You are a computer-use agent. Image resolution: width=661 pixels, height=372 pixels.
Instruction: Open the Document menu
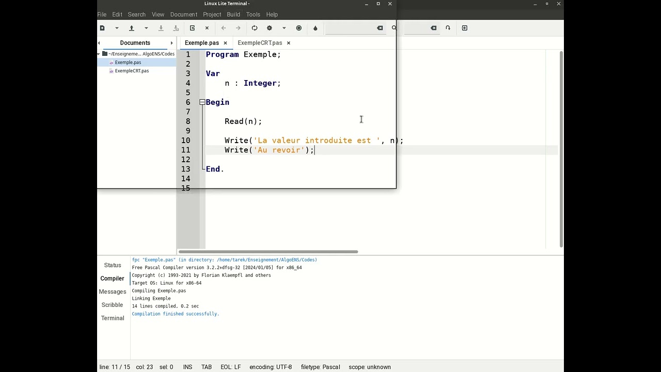tap(184, 14)
